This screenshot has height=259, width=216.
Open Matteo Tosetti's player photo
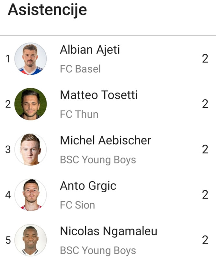[30, 104]
